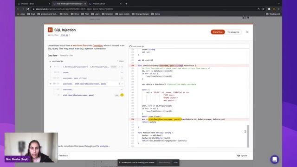Click Stop sharing in screen share bar

pos(164,162)
